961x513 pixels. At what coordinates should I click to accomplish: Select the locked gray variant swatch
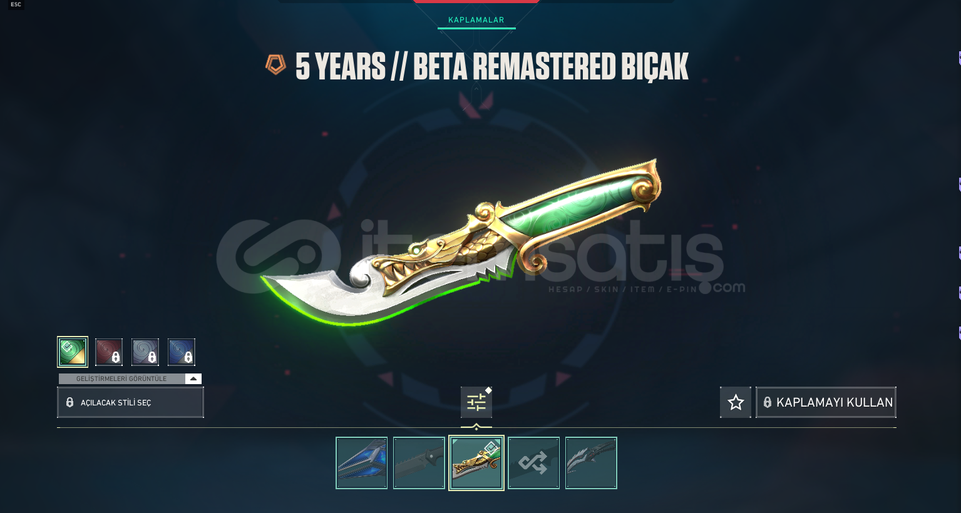point(145,352)
